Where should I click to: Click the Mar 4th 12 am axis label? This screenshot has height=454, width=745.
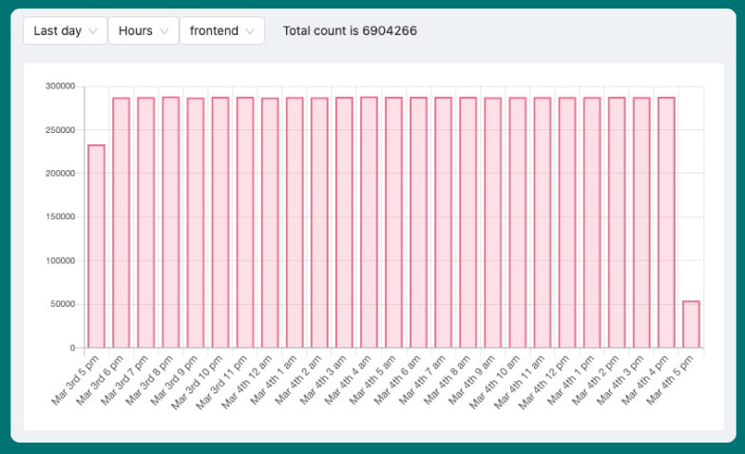(247, 382)
